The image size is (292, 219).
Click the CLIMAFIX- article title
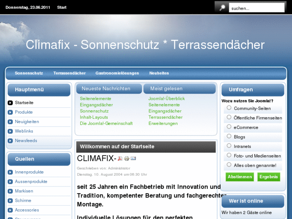point(97,158)
